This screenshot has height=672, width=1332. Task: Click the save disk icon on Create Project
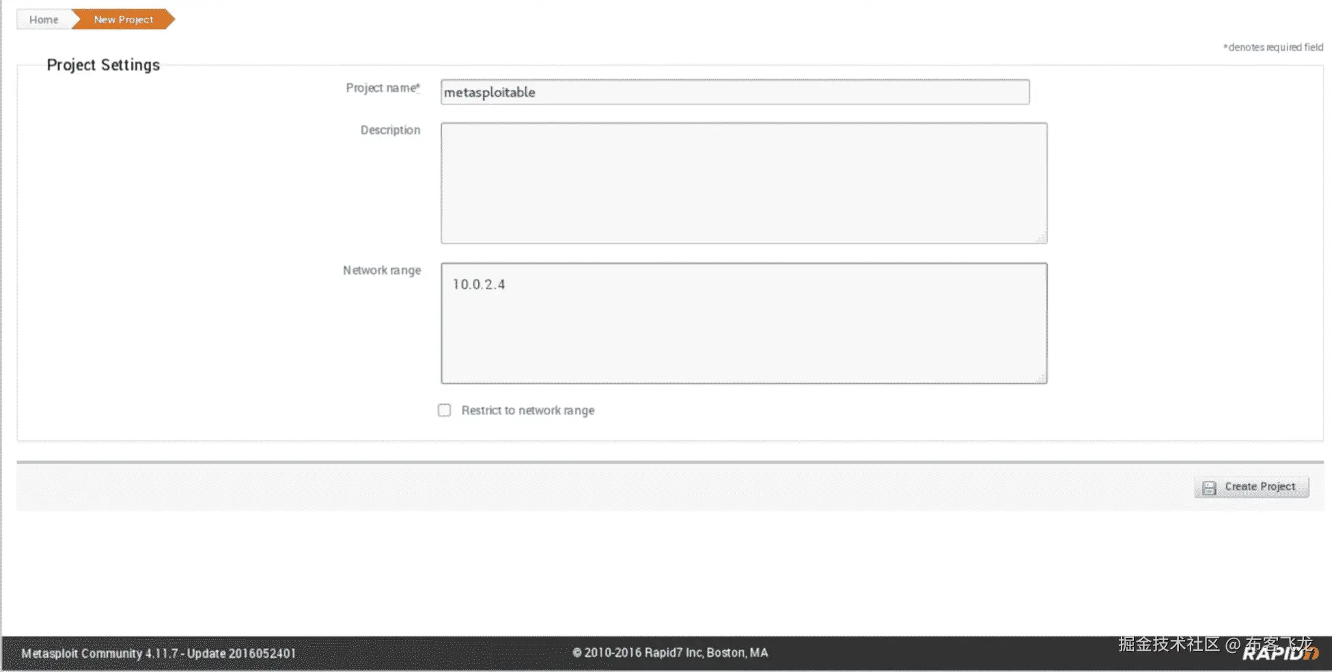point(1209,488)
